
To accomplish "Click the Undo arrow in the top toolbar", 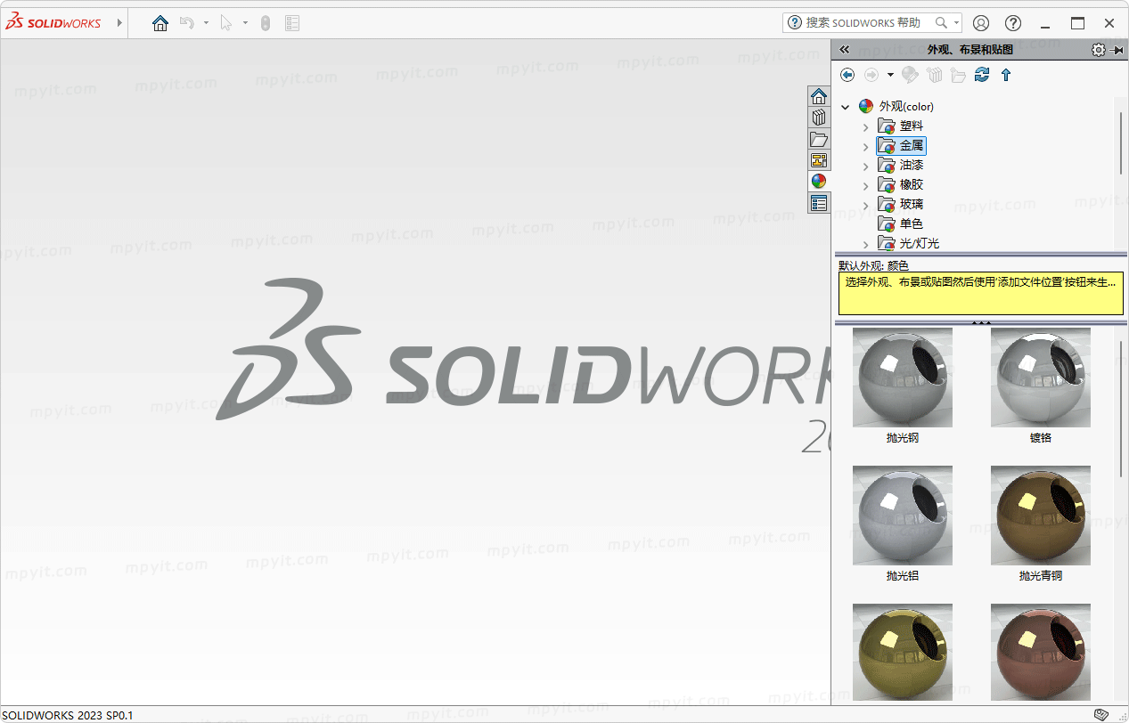I will tap(187, 23).
